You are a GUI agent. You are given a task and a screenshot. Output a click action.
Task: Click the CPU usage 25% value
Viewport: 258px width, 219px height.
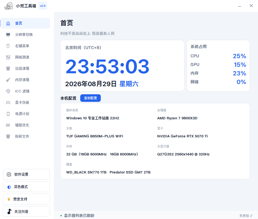239,56
